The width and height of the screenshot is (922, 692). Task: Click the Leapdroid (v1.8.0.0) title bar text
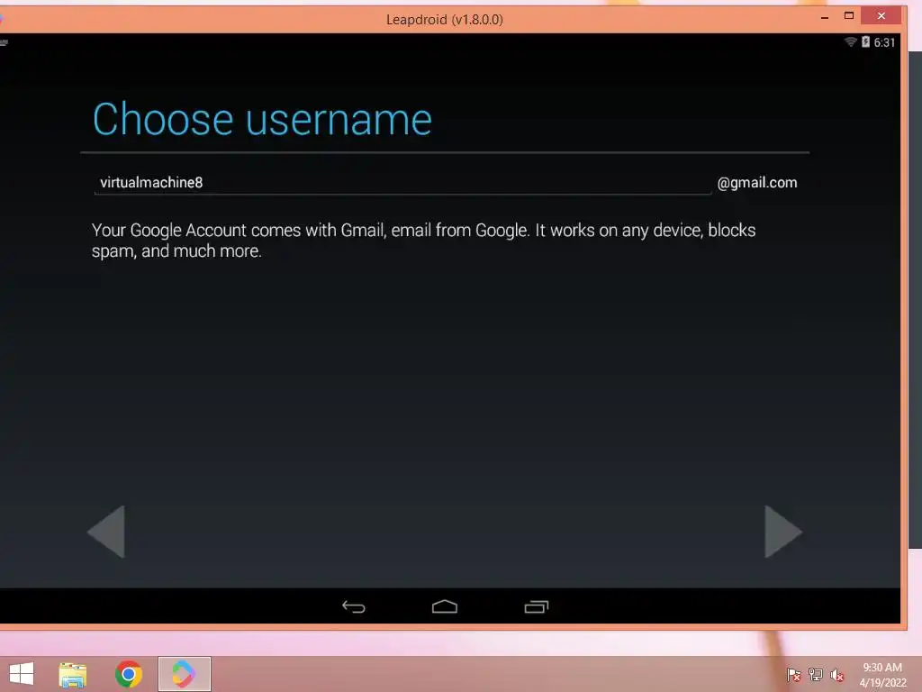445,20
